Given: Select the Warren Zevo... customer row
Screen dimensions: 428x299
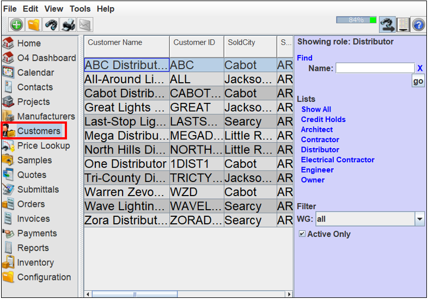Looking at the screenshot, I should (188, 192).
